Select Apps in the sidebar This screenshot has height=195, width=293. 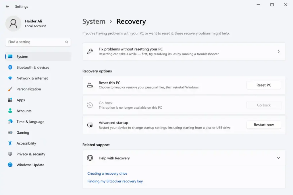click(x=38, y=100)
